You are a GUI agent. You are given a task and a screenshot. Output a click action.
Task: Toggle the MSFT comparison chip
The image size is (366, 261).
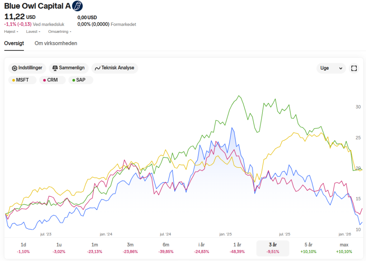pos(23,80)
